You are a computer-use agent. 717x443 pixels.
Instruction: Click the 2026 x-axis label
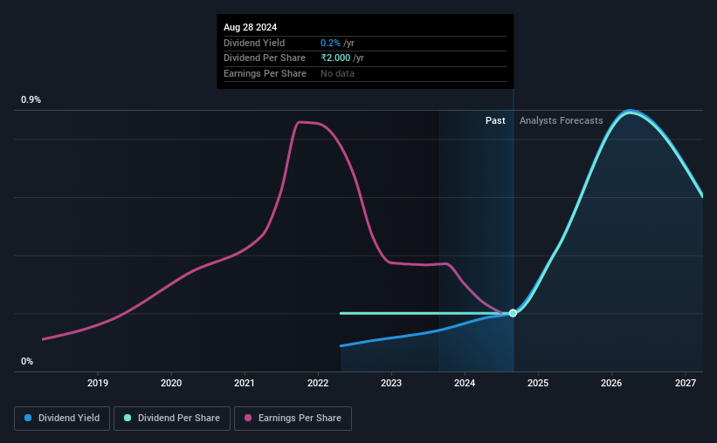click(611, 383)
